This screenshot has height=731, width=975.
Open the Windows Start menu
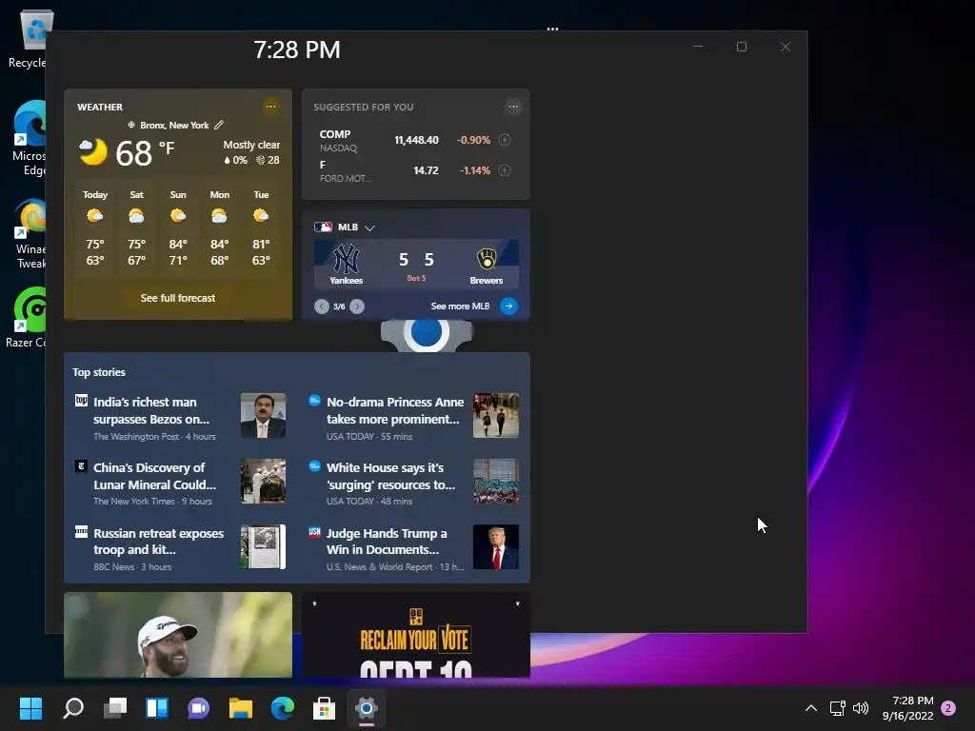pyautogui.click(x=30, y=708)
